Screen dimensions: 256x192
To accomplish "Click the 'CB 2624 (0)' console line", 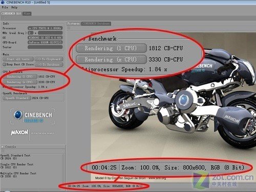I will [x=9, y=158].
